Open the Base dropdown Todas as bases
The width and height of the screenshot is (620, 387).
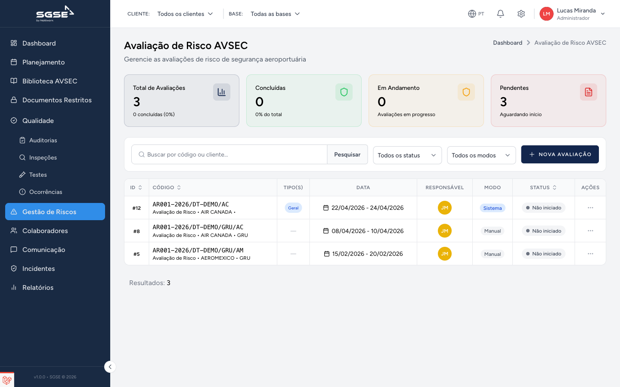[275, 14]
